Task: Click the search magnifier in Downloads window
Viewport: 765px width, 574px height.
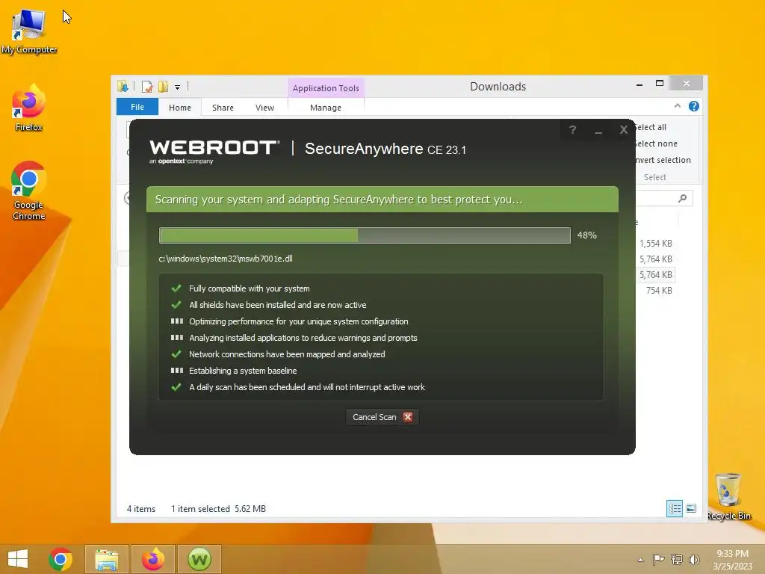Action: coord(683,197)
